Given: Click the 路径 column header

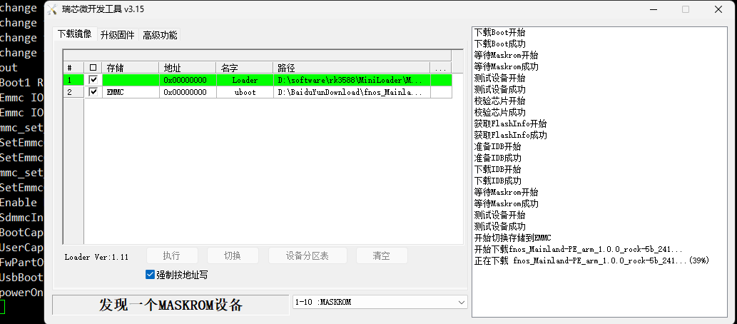Looking at the screenshot, I should (x=352, y=68).
